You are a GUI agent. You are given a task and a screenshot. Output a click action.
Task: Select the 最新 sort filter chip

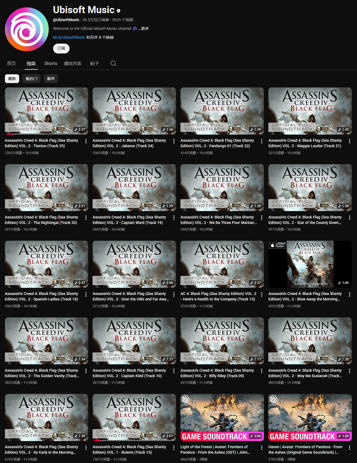click(12, 79)
